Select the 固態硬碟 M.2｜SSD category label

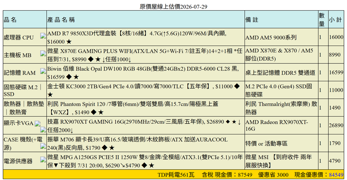click(23, 90)
